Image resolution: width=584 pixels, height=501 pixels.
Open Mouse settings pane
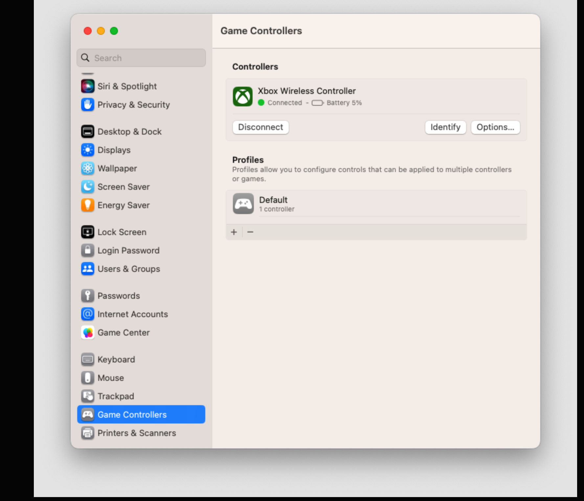tap(141, 378)
